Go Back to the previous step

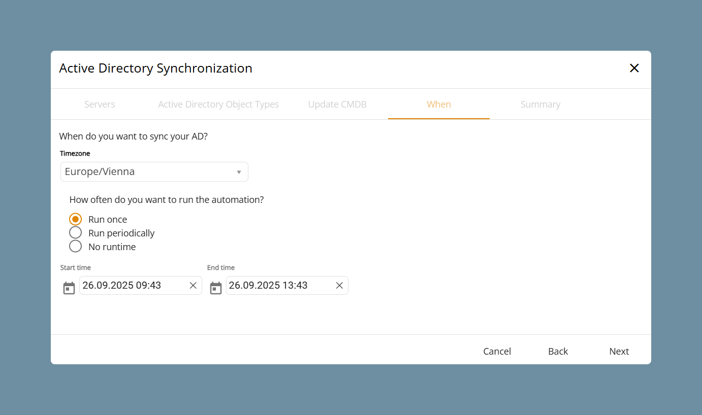(x=558, y=351)
